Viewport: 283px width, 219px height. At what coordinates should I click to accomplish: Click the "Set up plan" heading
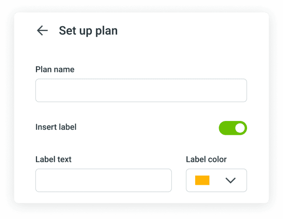pos(88,31)
